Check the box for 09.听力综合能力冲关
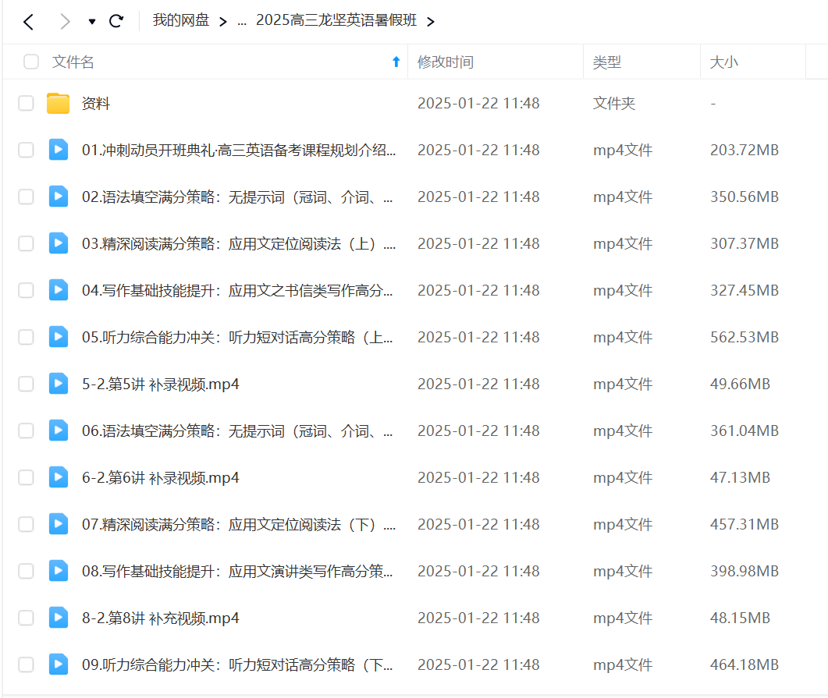Image resolution: width=828 pixels, height=698 pixels. 26,664
